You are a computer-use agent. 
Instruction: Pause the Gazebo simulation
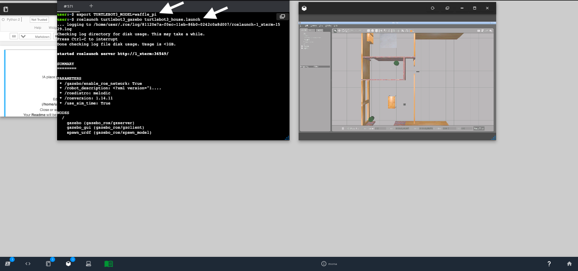(343, 129)
